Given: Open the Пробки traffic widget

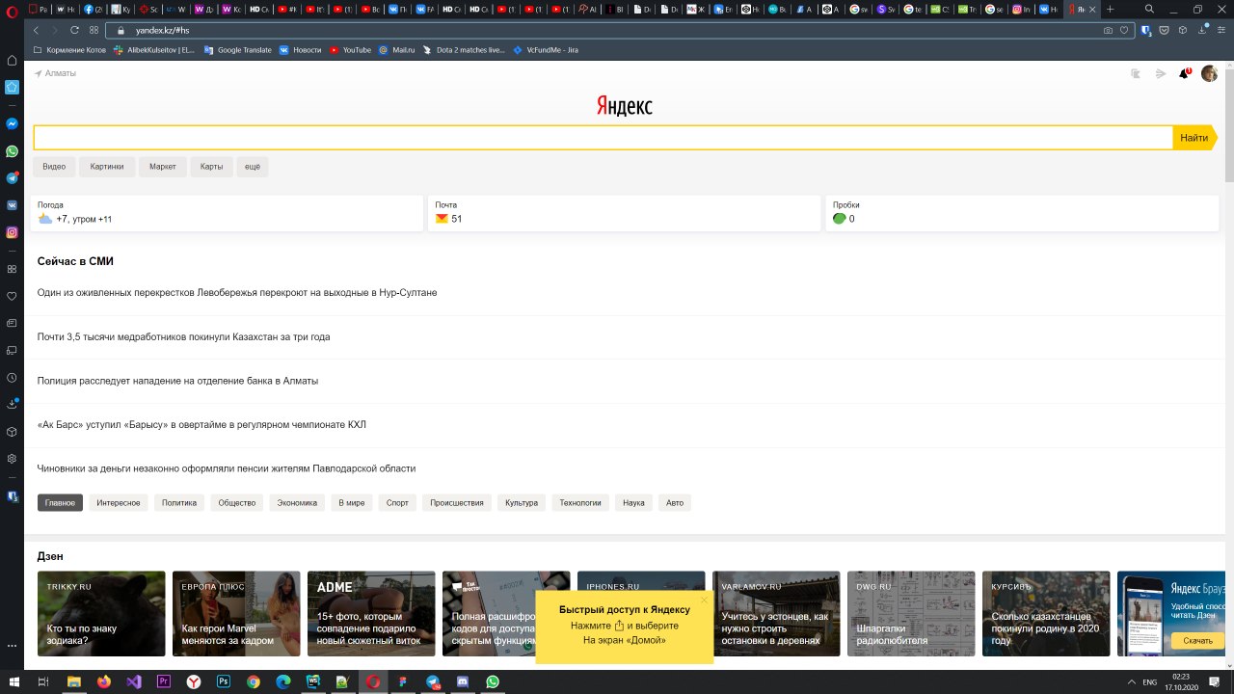Looking at the screenshot, I should point(1022,213).
